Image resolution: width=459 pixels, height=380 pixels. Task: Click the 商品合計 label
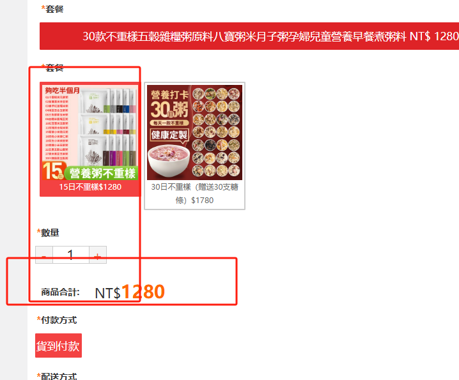tap(60, 292)
